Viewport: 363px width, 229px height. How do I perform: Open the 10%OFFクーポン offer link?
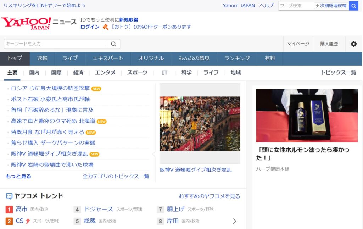151,27
